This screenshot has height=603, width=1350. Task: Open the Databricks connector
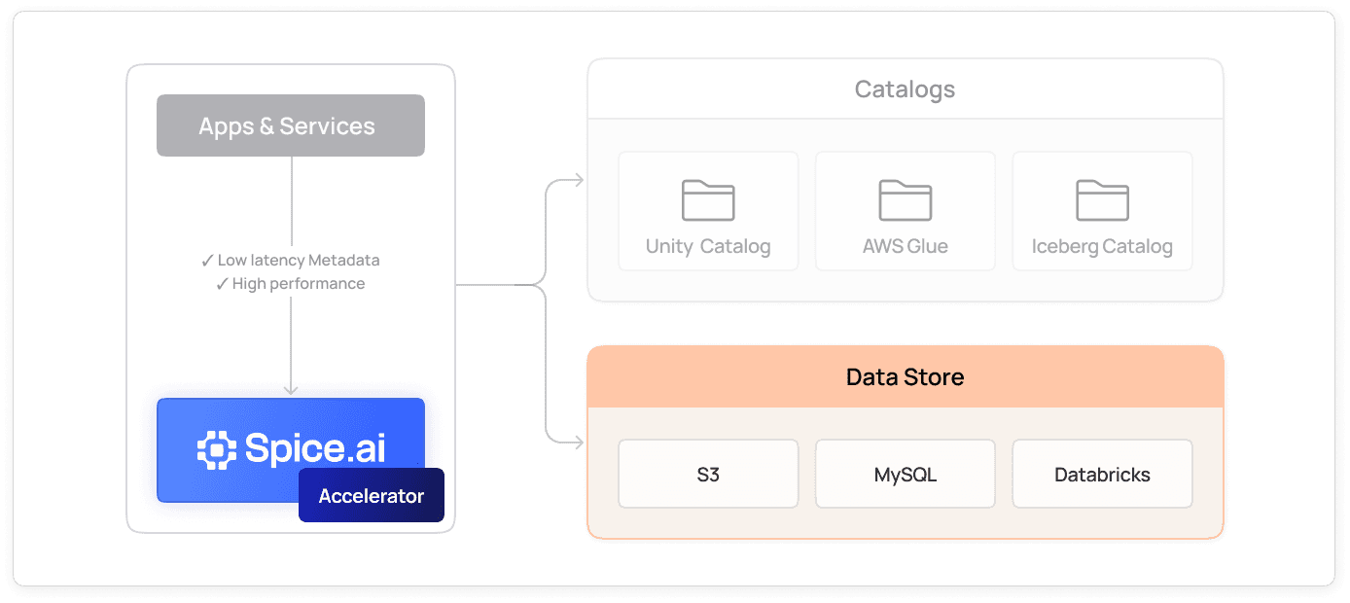coord(1102,474)
